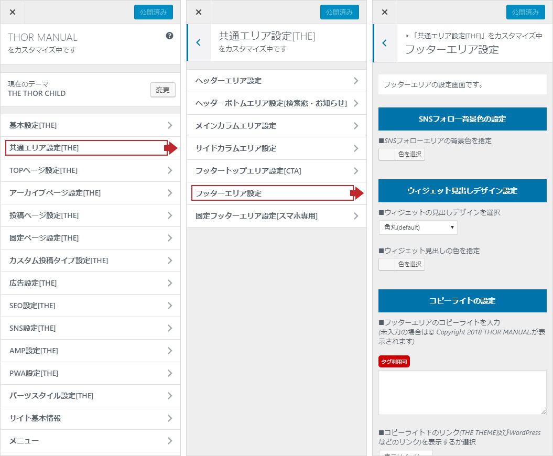Click the 変更 theme button
Image resolution: width=553 pixels, height=456 pixels.
(162, 90)
